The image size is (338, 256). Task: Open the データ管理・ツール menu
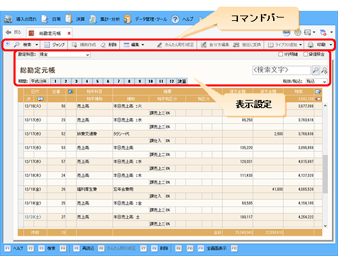pos(145,19)
